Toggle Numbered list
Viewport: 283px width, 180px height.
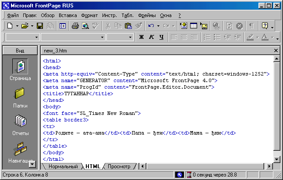[207, 37]
